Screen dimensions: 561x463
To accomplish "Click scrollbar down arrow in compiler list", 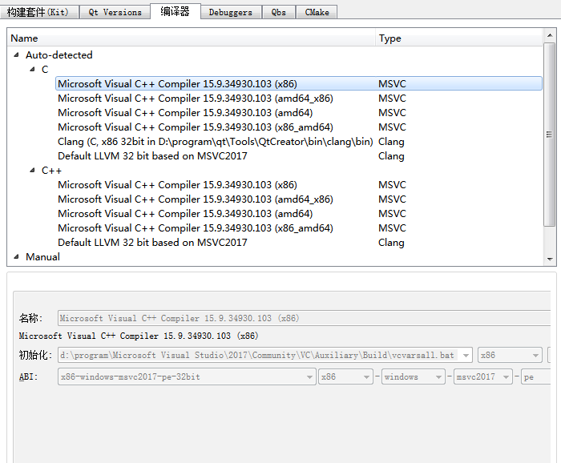I will point(550,260).
